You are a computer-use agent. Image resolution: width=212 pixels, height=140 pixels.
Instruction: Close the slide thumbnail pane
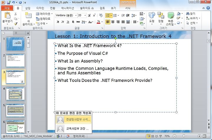(x=28, y=33)
